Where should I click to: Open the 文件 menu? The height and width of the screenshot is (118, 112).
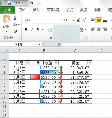coord(7,10)
